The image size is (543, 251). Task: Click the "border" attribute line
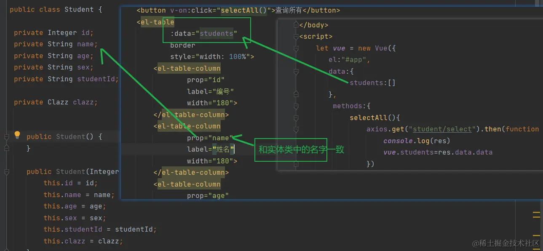click(183, 45)
